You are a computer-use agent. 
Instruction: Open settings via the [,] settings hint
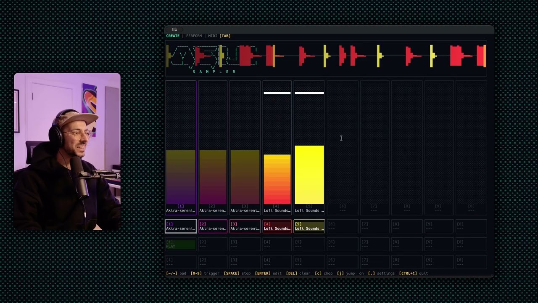(x=381, y=274)
